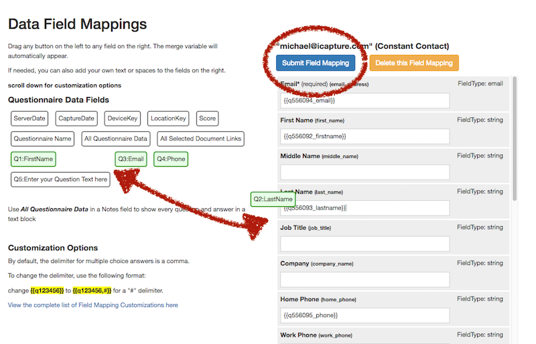The width and height of the screenshot is (536, 344).
Task: Select Q5:Enter your Question Text here button
Action: pyautogui.click(x=60, y=179)
